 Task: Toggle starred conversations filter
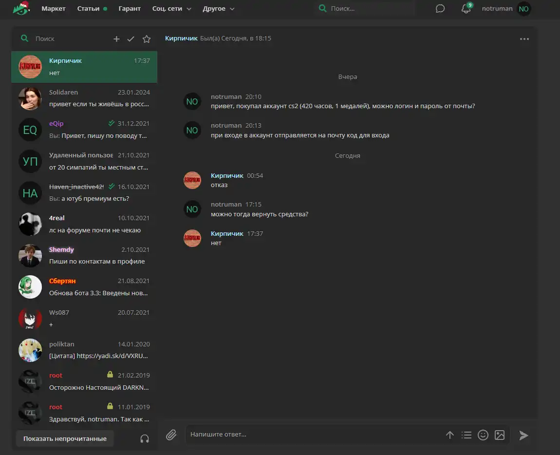point(146,39)
